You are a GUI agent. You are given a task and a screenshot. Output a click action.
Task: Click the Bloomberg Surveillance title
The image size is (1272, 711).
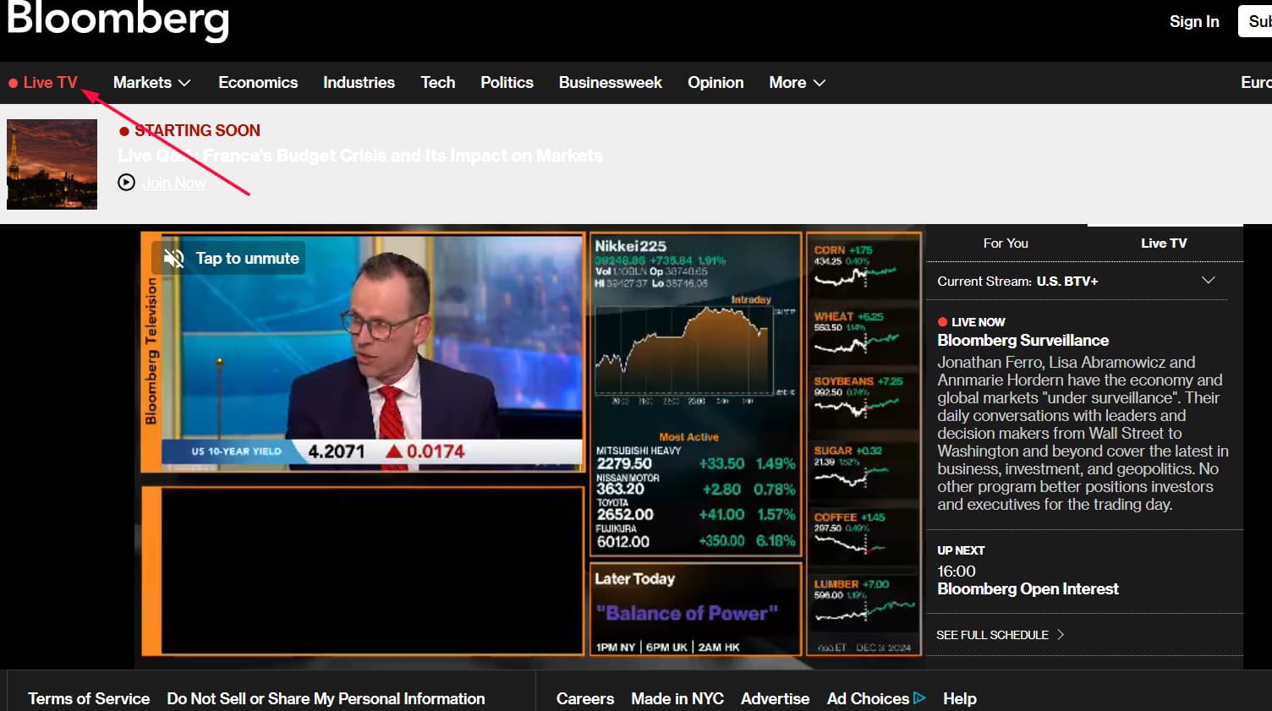pyautogui.click(x=1023, y=340)
